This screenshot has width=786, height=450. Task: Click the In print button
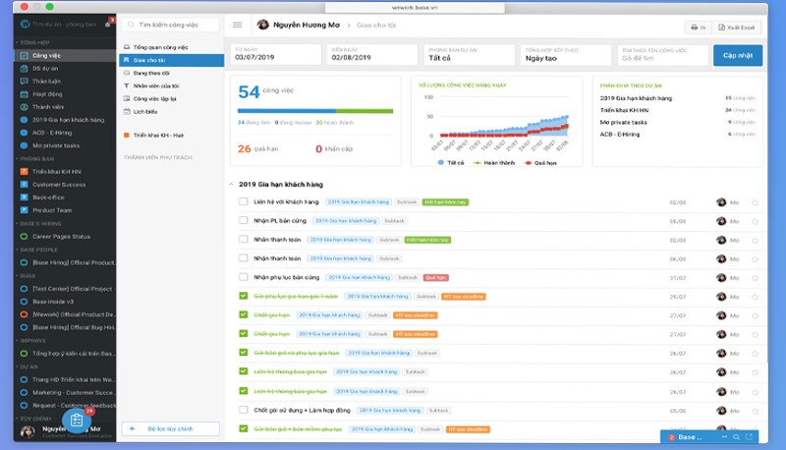698,28
